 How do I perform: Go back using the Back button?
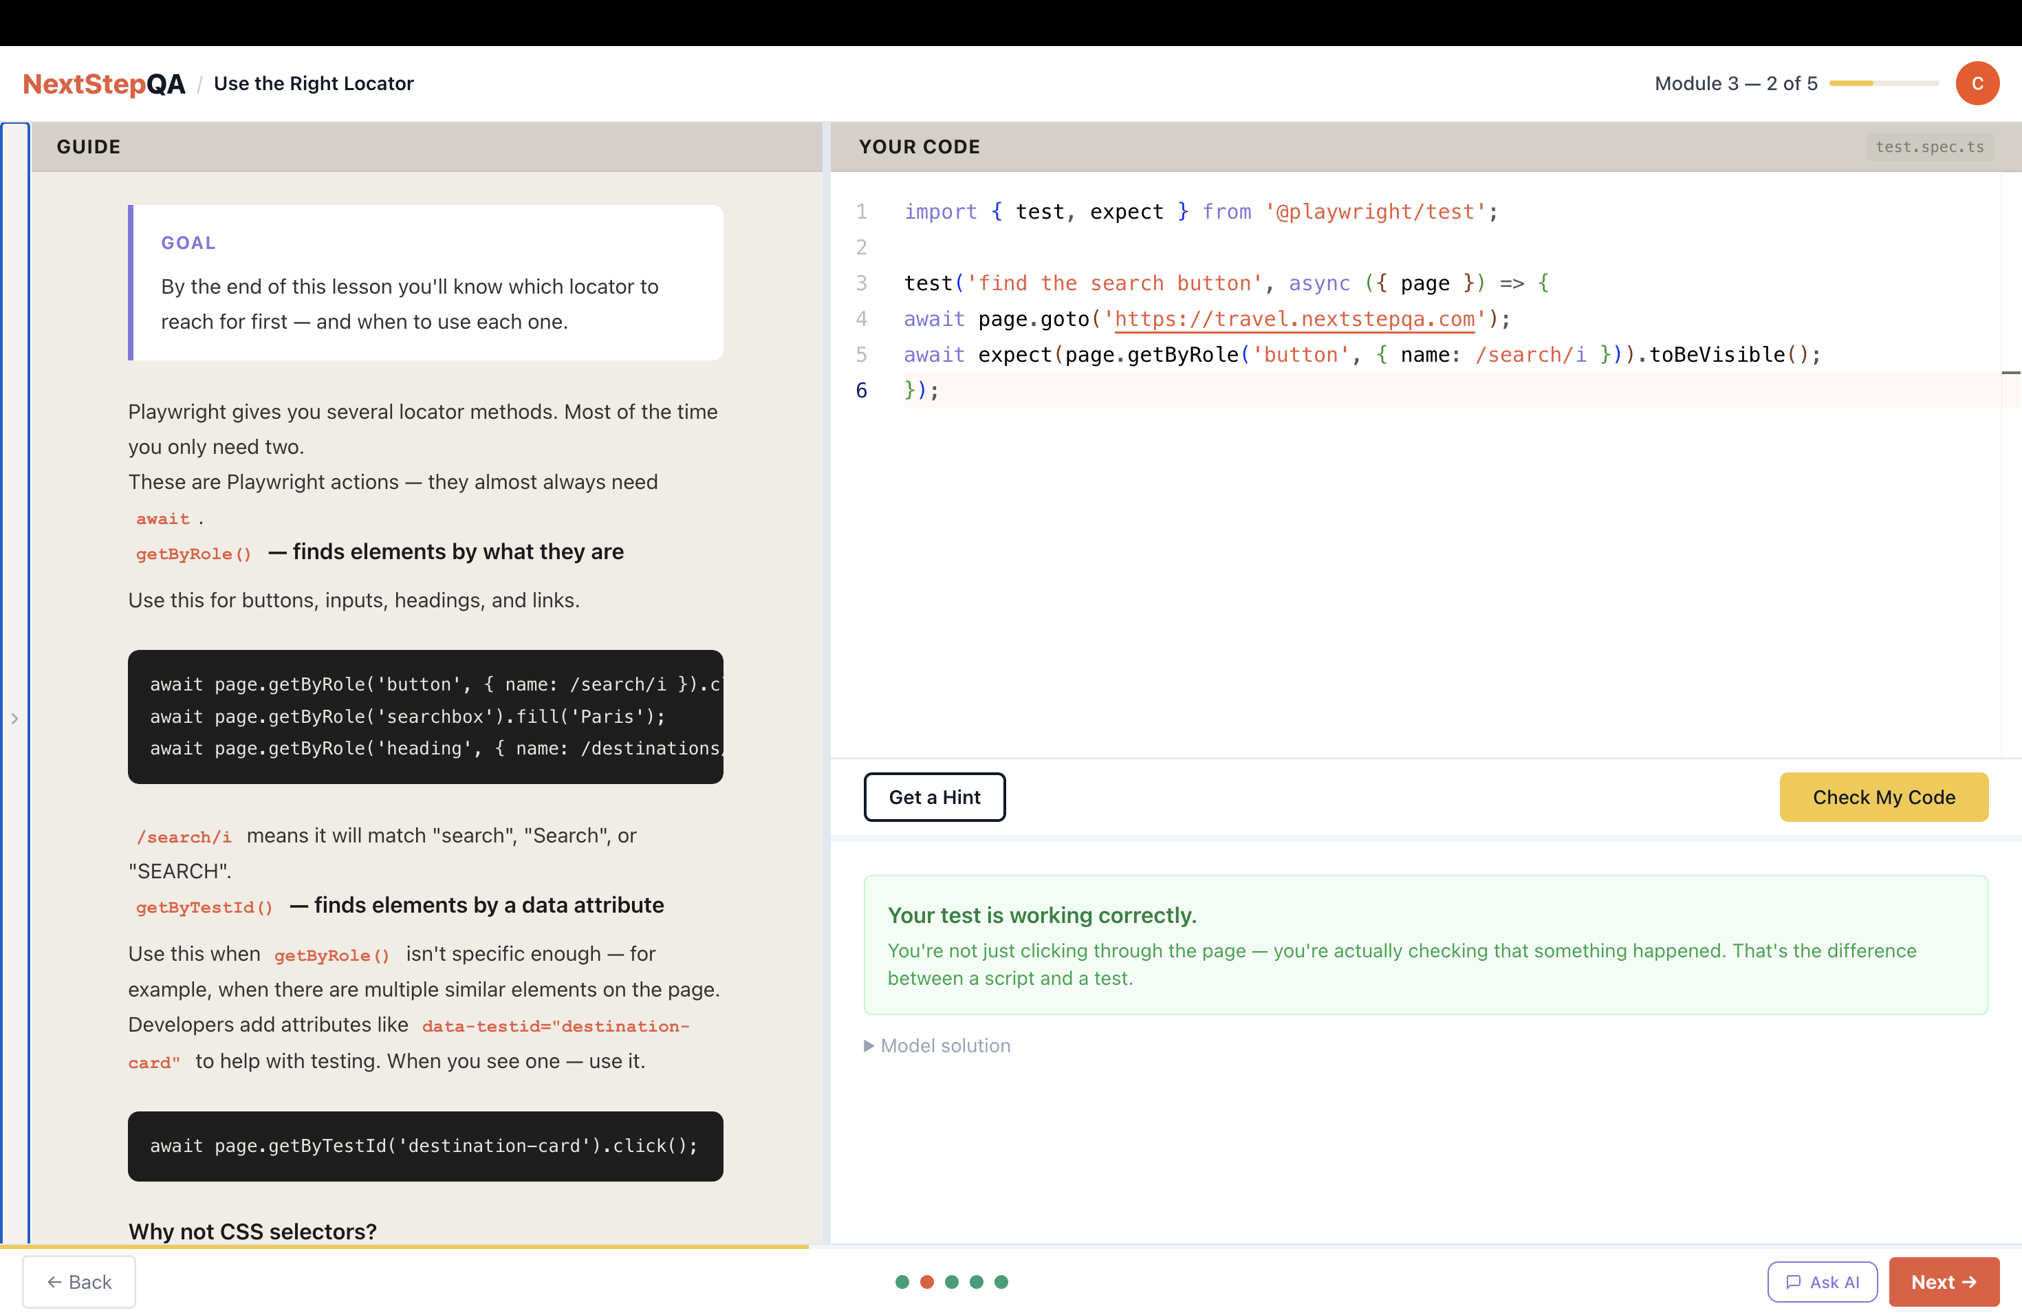(x=79, y=1282)
